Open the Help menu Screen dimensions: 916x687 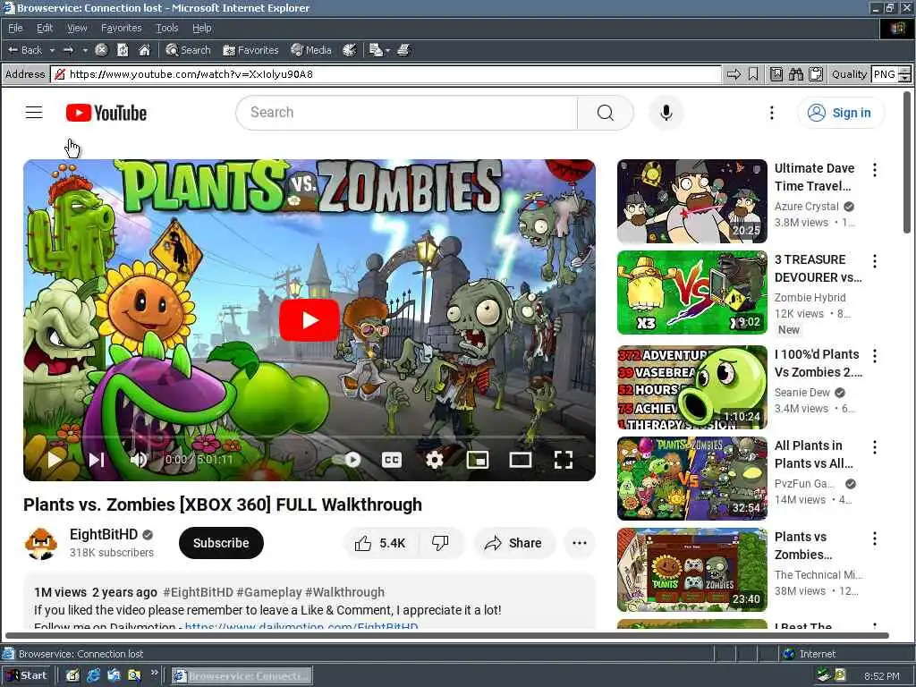pyautogui.click(x=201, y=28)
